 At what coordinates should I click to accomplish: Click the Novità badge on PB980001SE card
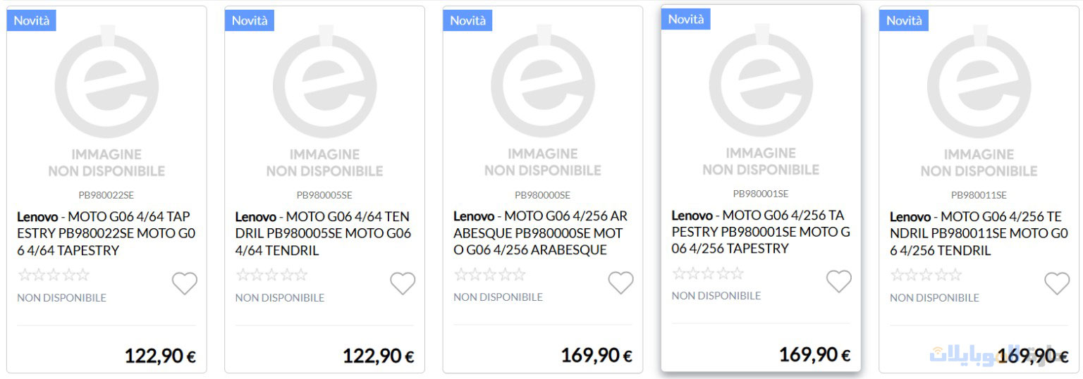(685, 19)
